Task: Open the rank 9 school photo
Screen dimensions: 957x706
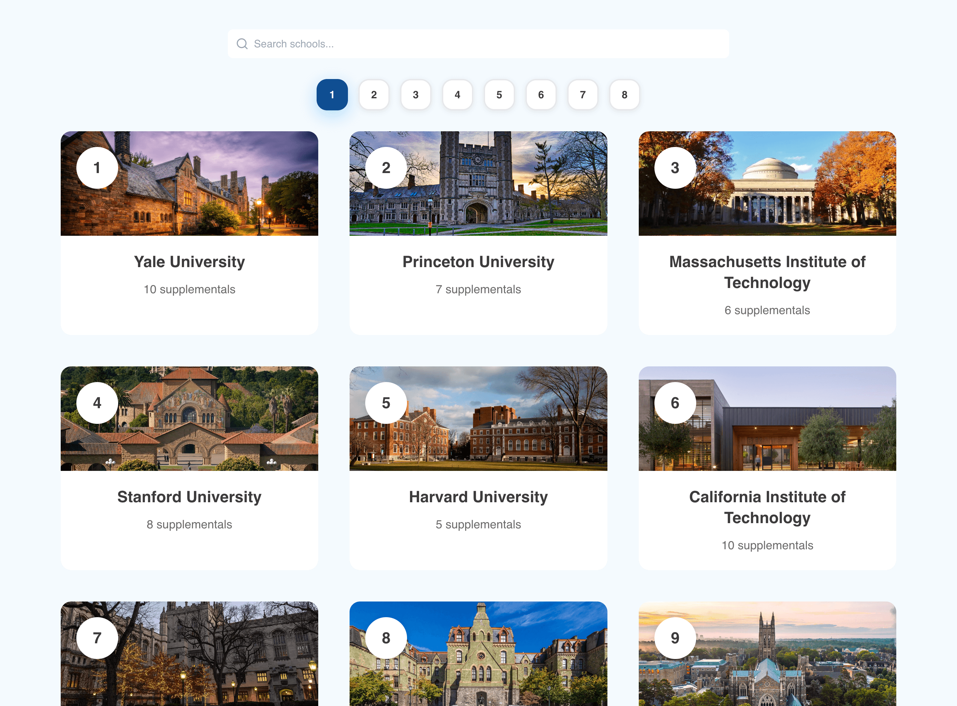Action: 767,654
